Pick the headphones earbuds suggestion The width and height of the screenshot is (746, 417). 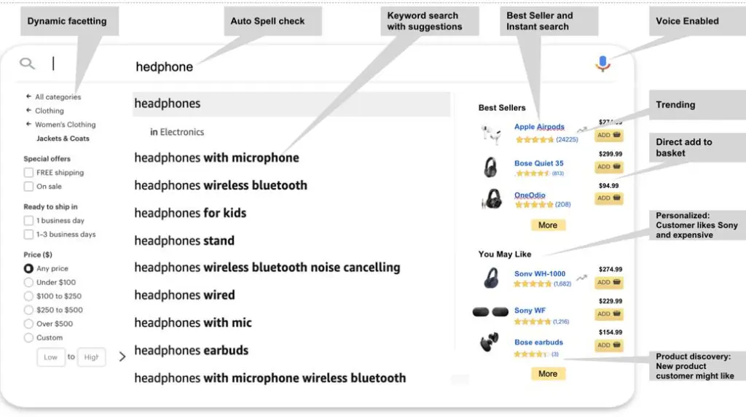coord(192,351)
